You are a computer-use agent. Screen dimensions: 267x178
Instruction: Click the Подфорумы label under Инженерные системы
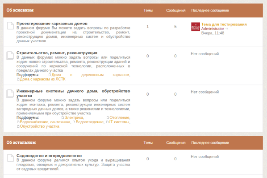28,117
